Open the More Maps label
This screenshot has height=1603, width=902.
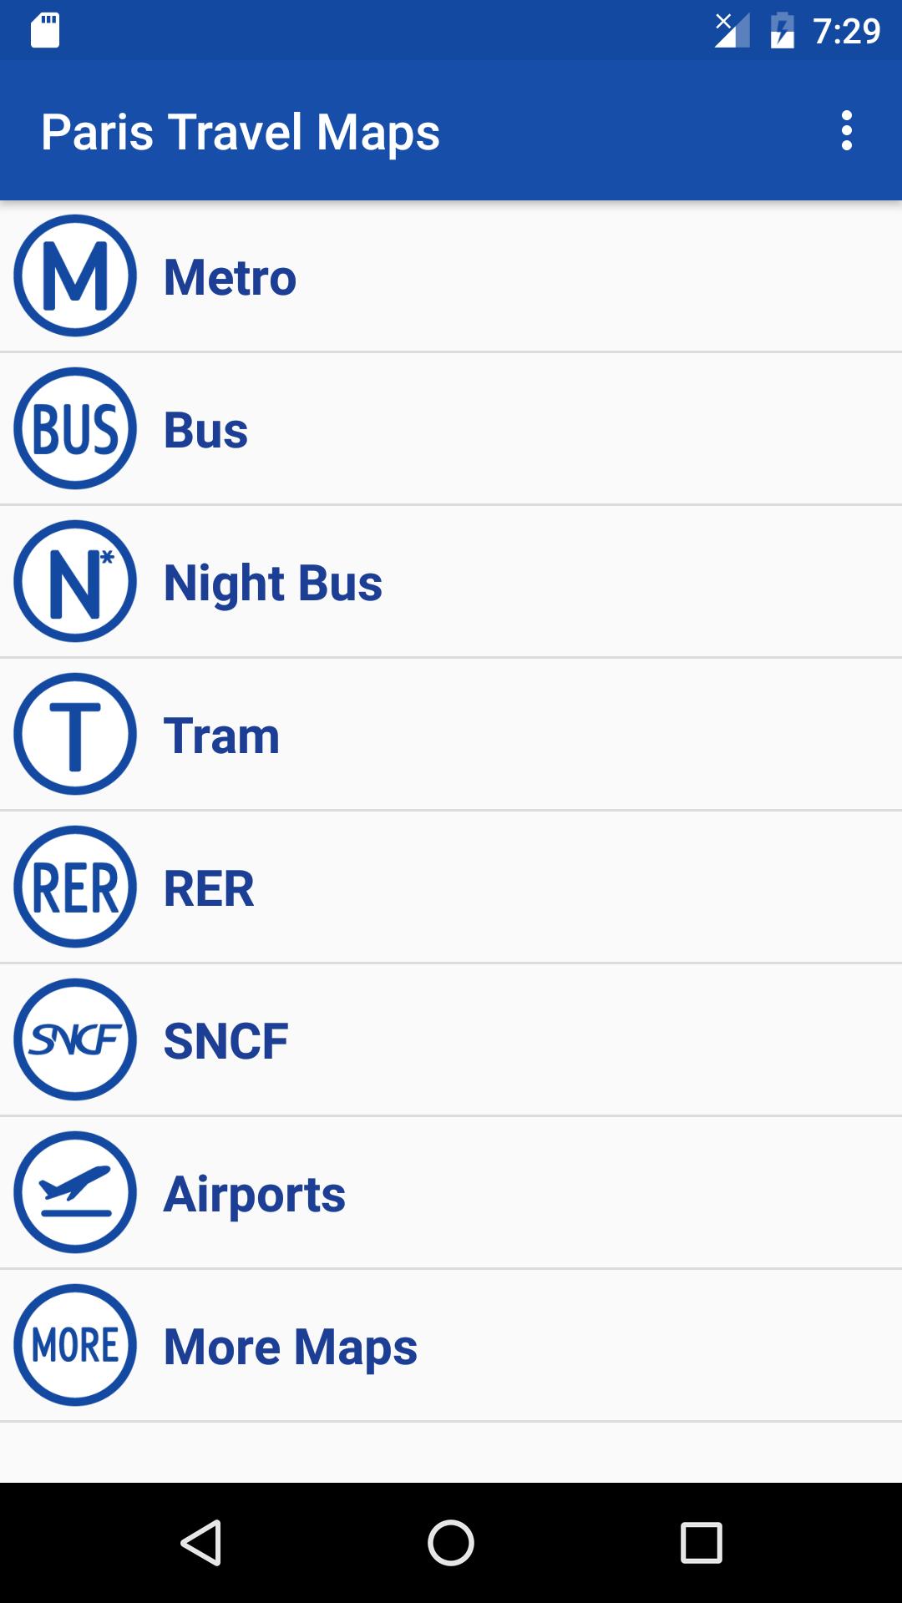290,1347
